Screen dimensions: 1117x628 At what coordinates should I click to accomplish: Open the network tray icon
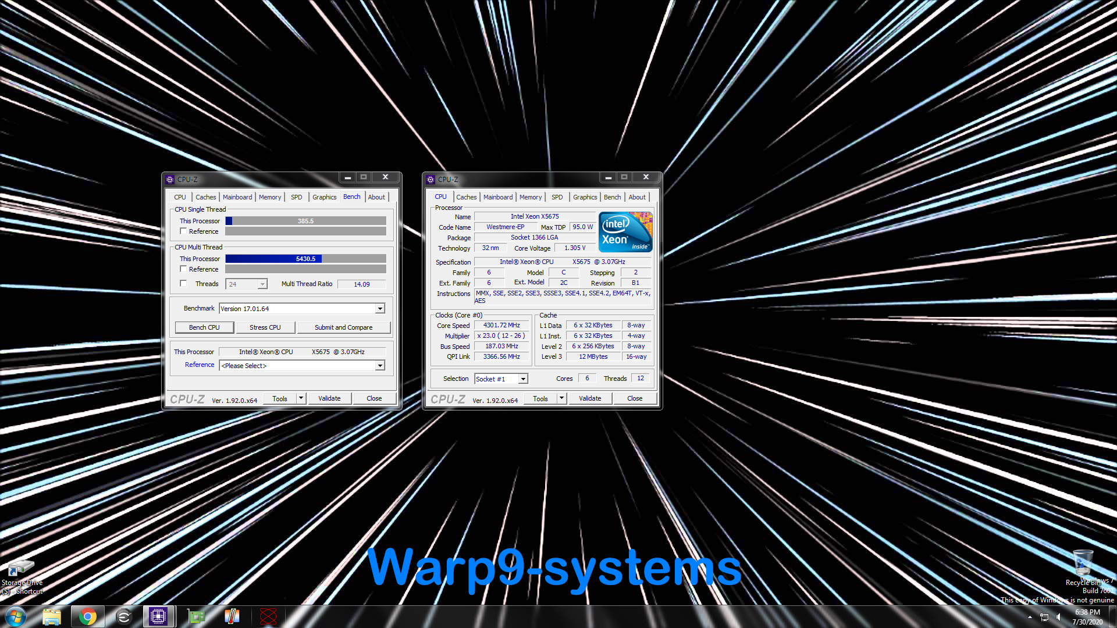click(x=1044, y=617)
